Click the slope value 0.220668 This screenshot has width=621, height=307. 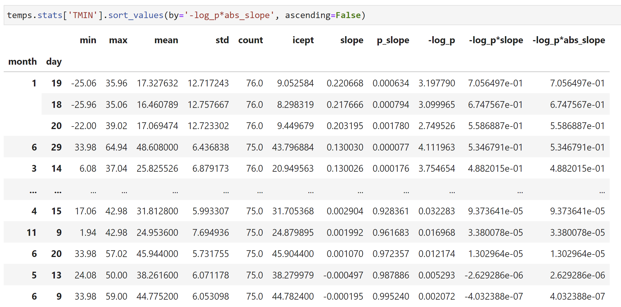345,83
